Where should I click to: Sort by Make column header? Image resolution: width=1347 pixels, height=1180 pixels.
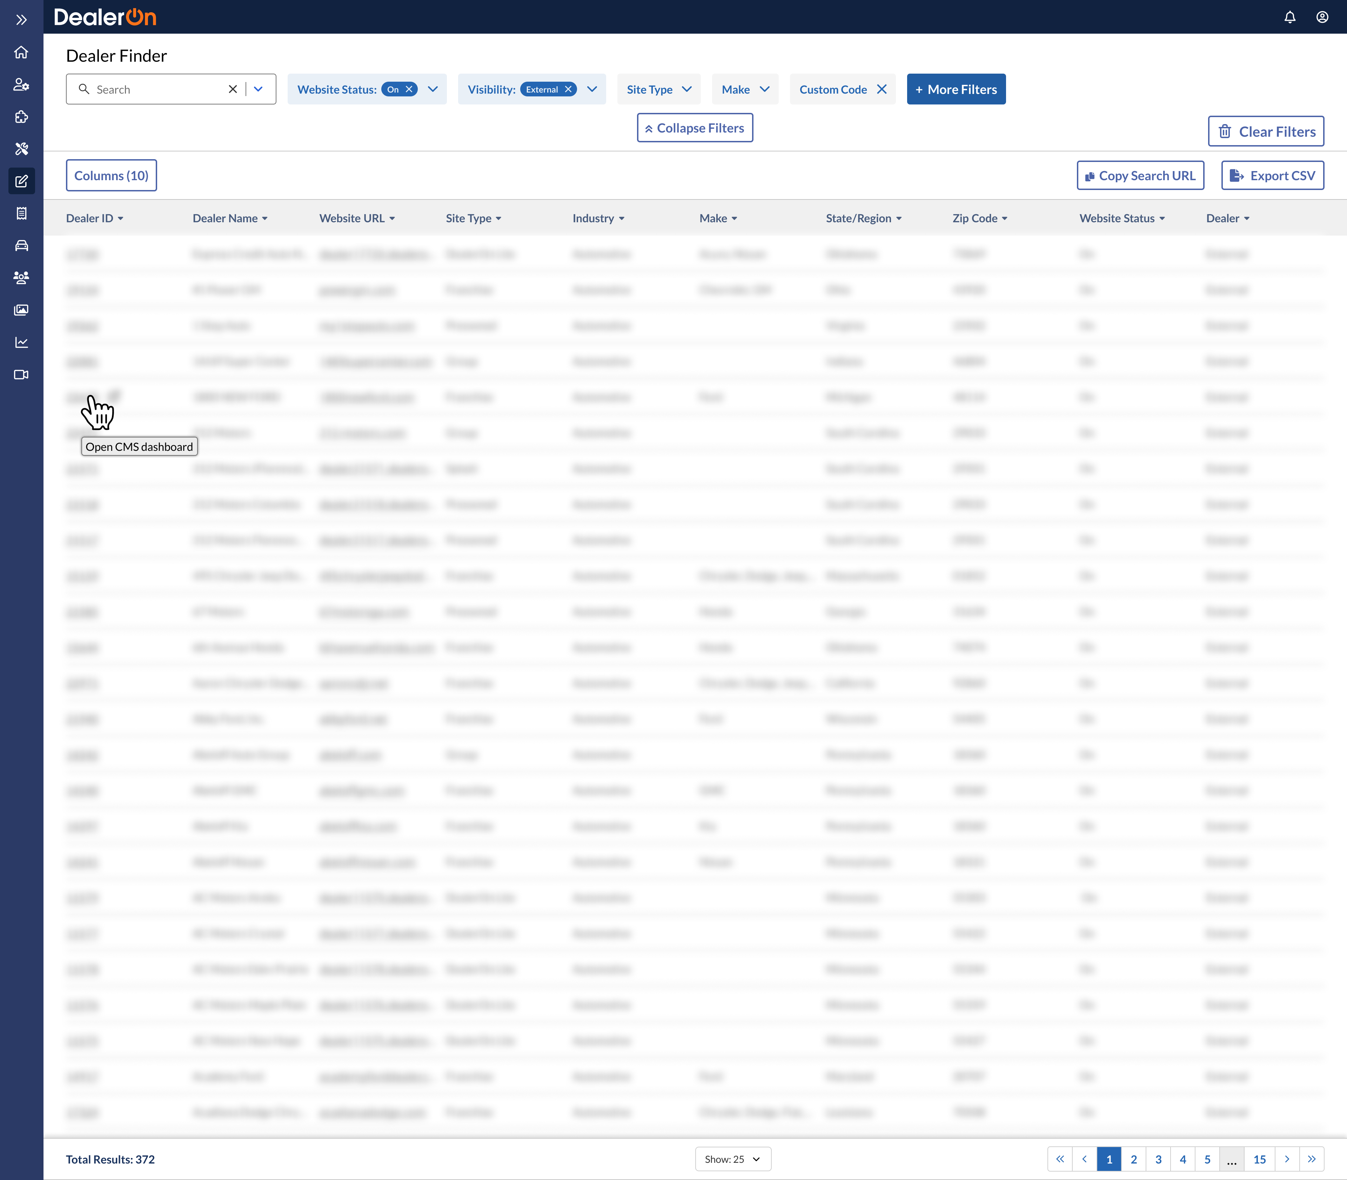point(718,218)
